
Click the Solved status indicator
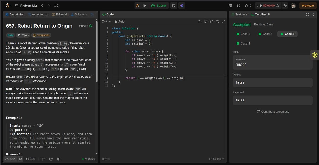(86, 26)
